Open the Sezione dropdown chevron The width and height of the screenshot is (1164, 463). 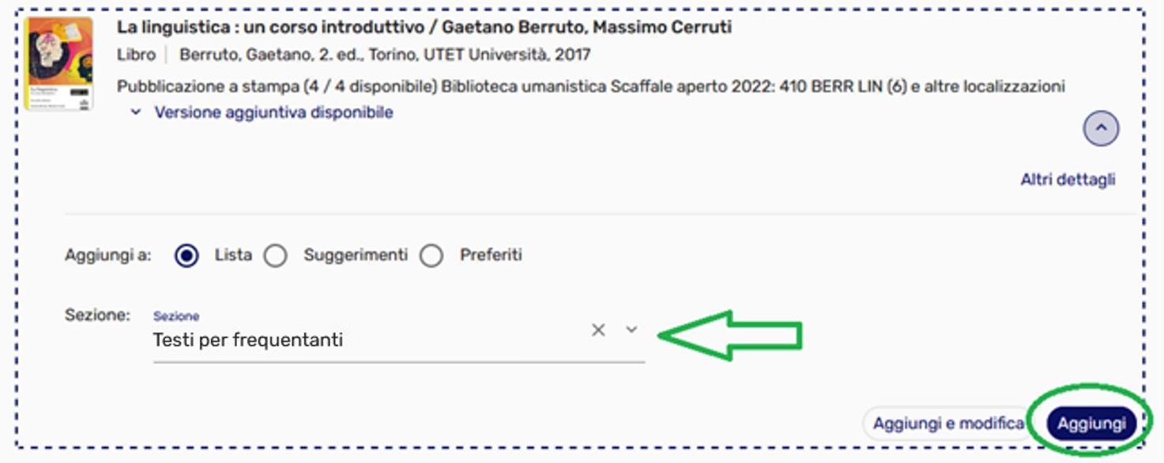[x=631, y=329]
